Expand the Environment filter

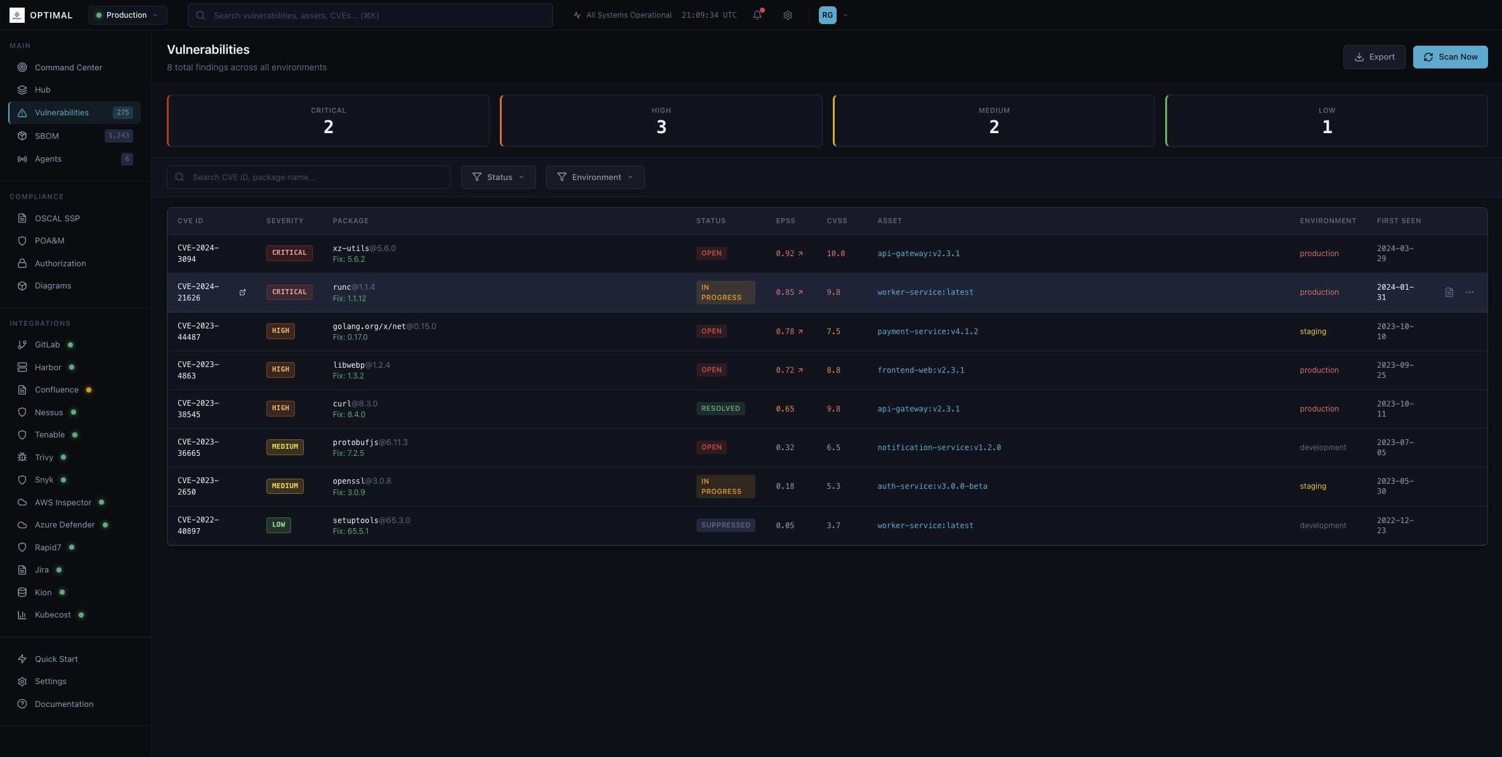[595, 177]
